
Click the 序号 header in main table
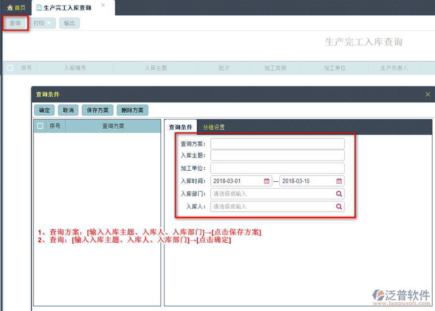[27, 68]
